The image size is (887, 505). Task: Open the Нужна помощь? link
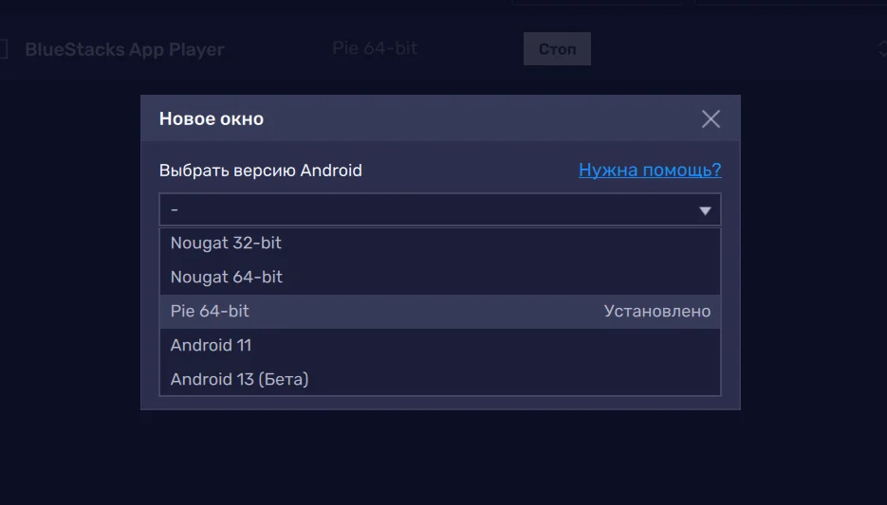(650, 171)
